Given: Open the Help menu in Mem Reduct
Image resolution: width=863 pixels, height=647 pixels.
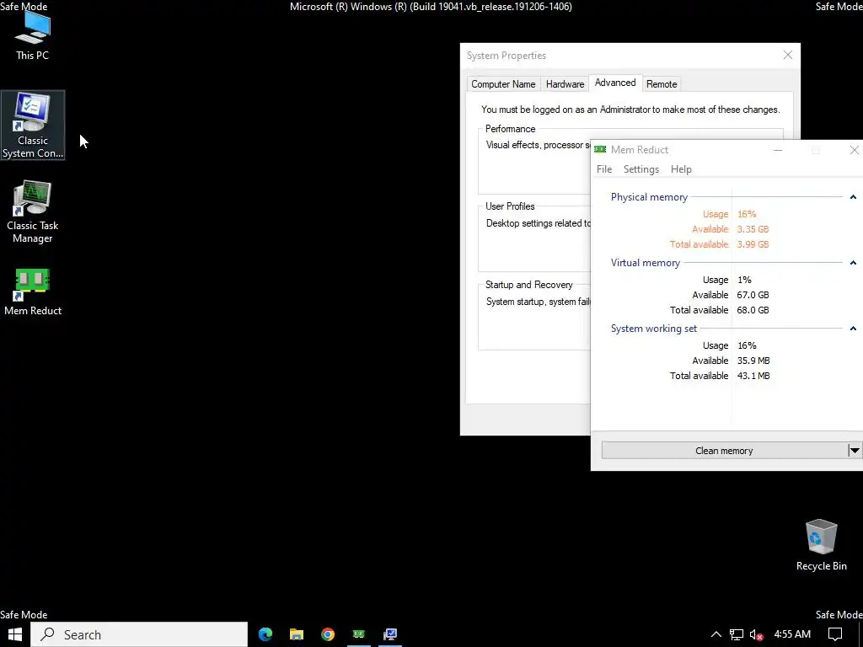Looking at the screenshot, I should coord(681,168).
